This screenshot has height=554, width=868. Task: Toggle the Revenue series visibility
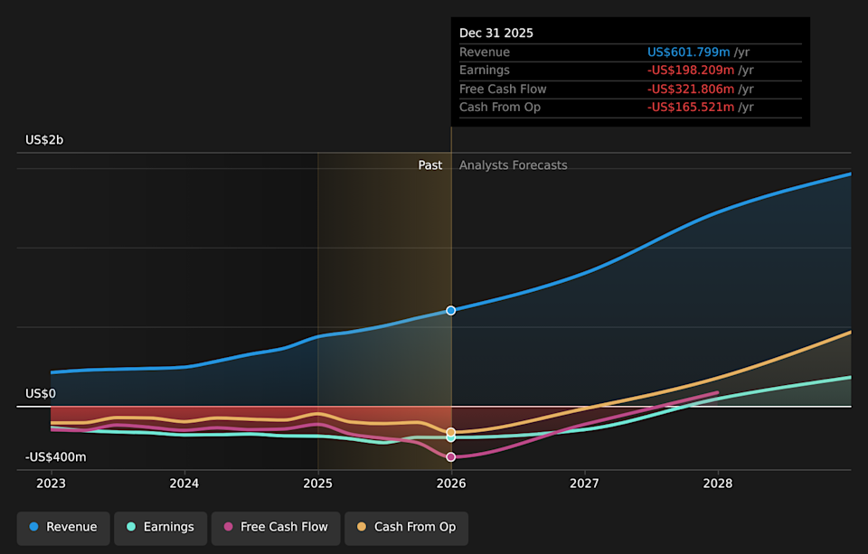62,527
